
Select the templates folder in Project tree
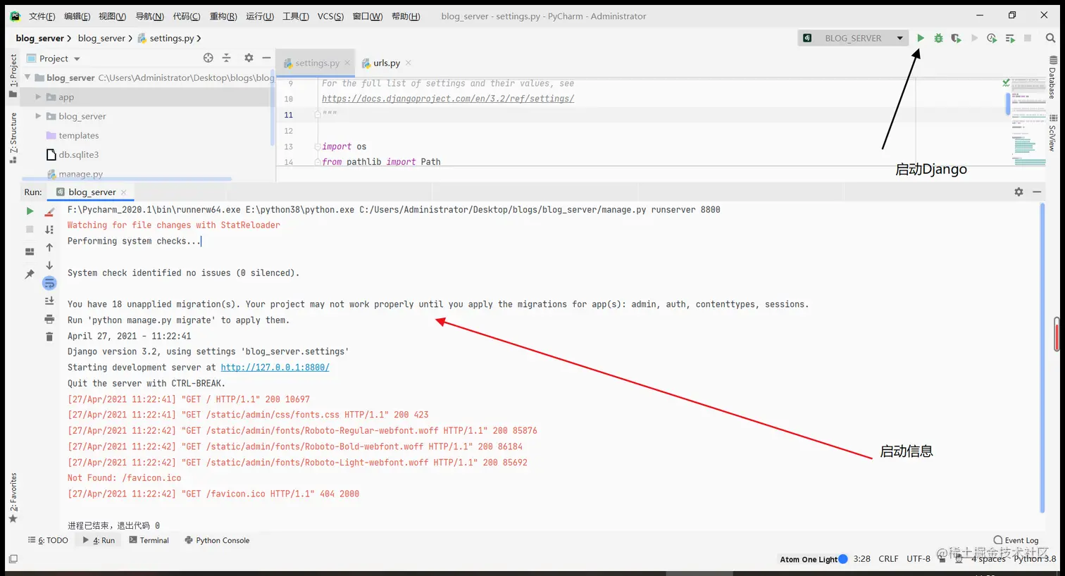[x=73, y=135]
